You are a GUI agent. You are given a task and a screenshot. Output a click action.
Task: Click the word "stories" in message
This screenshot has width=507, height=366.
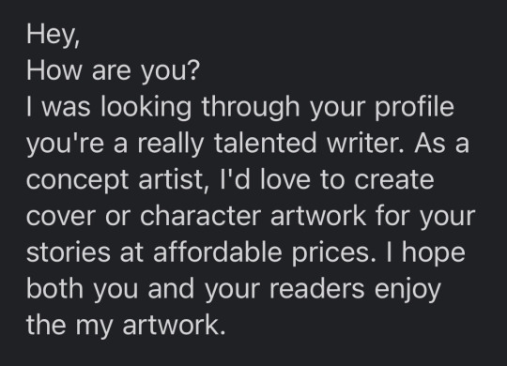click(69, 252)
